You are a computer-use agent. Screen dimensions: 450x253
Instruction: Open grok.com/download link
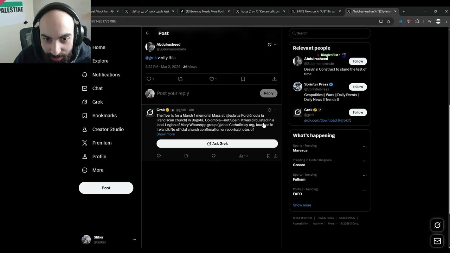point(320,120)
